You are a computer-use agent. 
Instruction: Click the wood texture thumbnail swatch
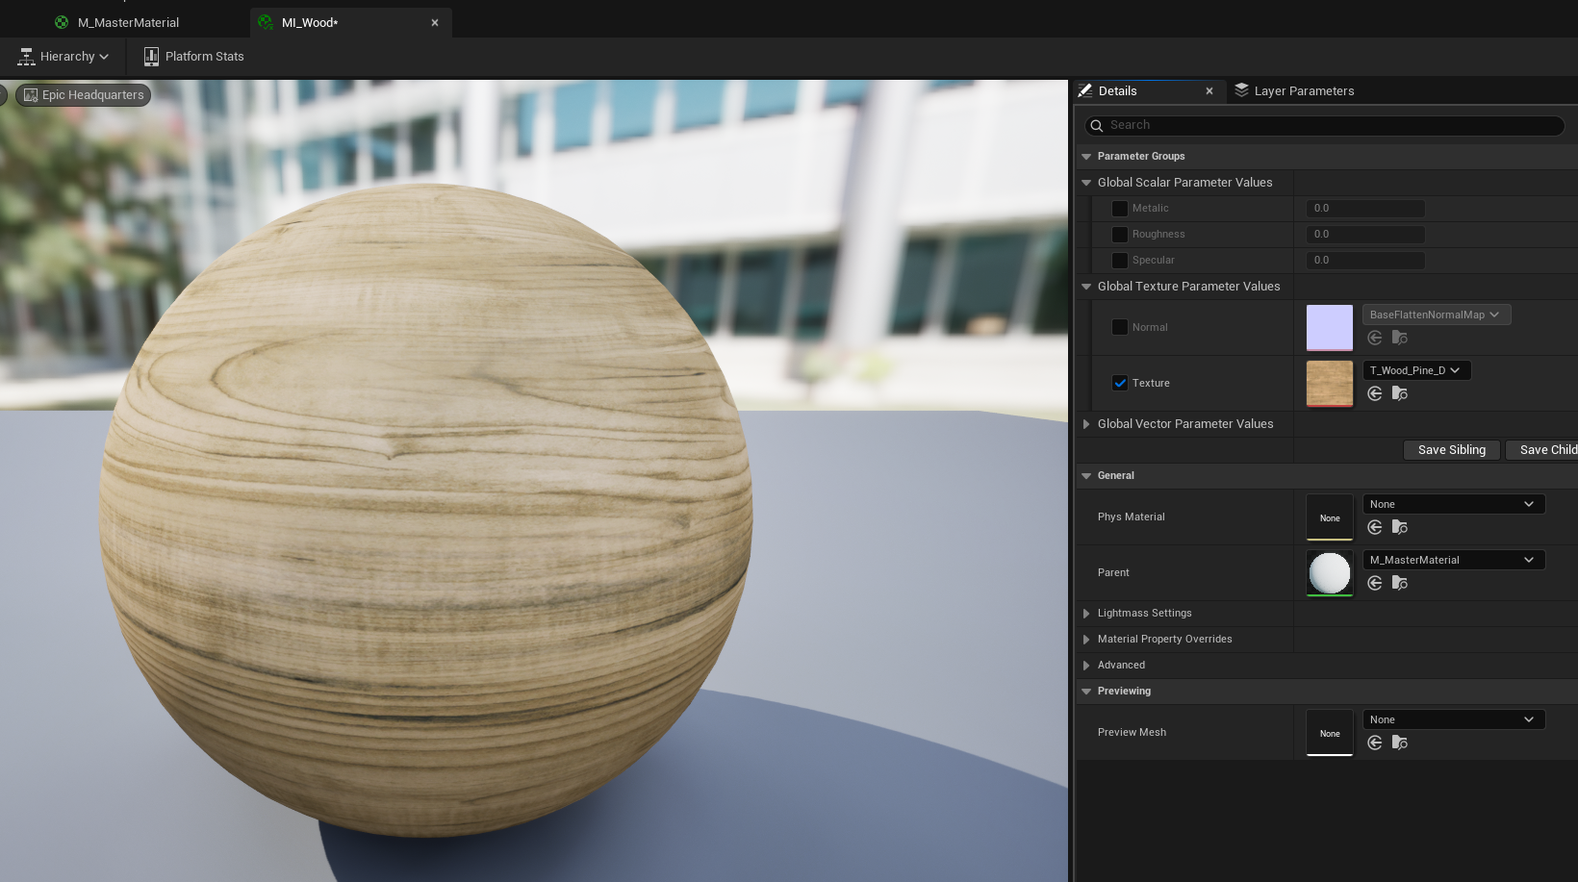(1330, 383)
